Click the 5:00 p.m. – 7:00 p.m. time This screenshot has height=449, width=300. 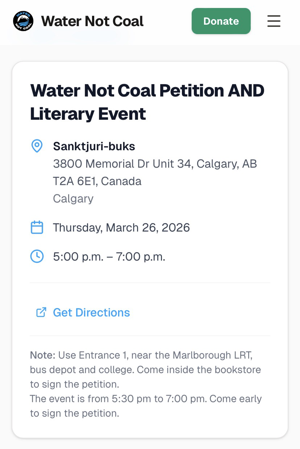(109, 257)
